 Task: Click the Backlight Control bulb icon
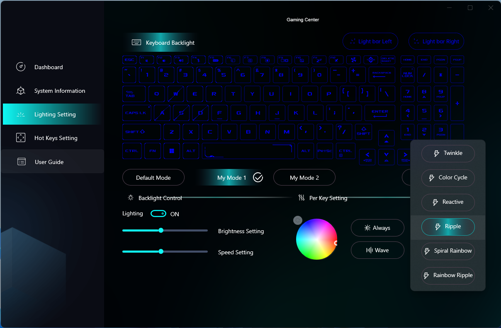tap(131, 198)
